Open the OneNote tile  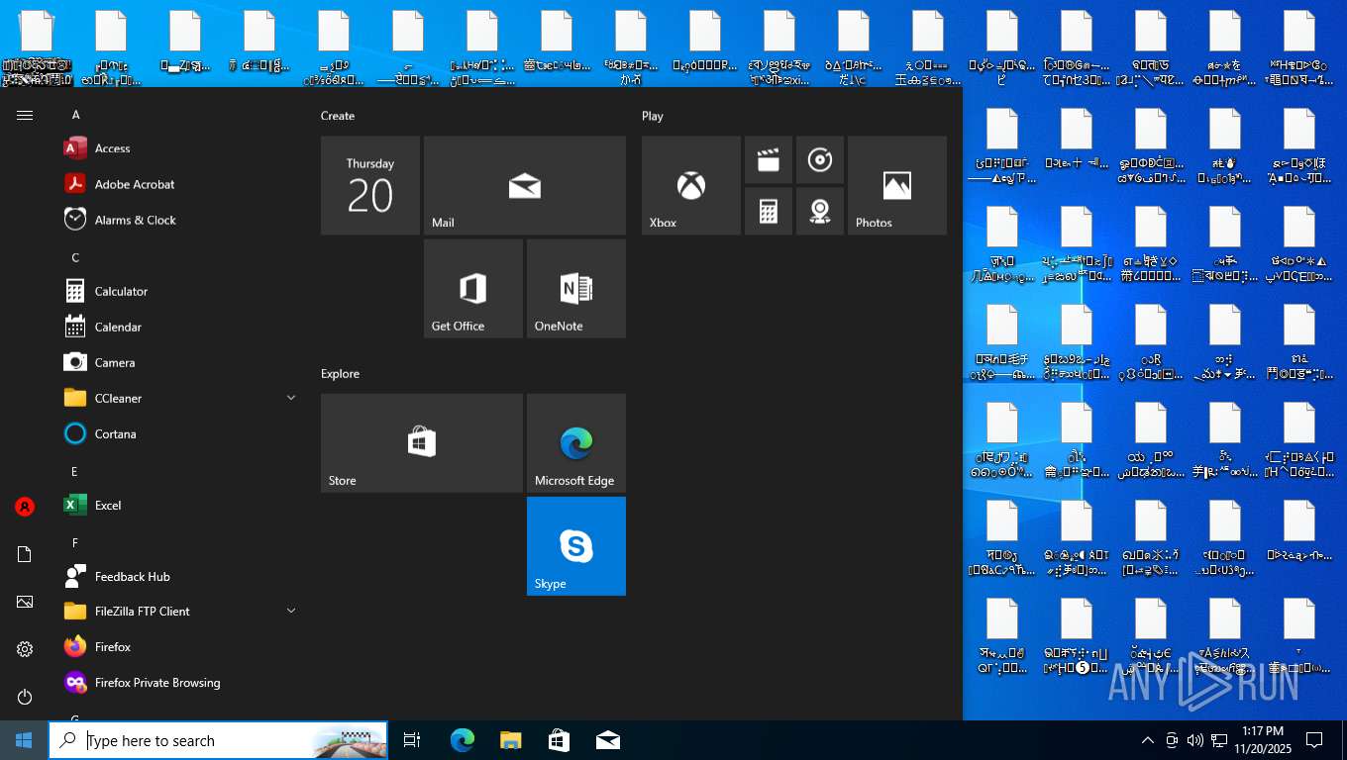576,288
